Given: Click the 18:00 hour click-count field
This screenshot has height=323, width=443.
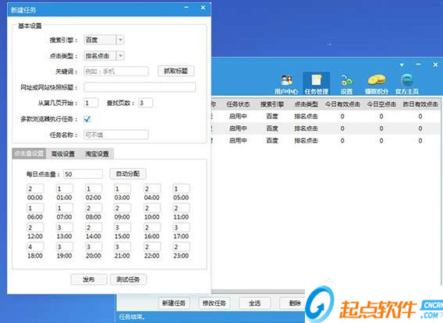Looking at the screenshot, I should [x=35, y=247].
